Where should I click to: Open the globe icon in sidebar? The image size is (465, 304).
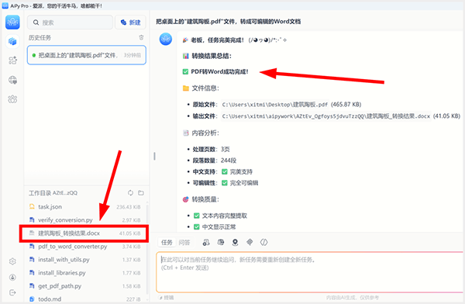(x=12, y=80)
